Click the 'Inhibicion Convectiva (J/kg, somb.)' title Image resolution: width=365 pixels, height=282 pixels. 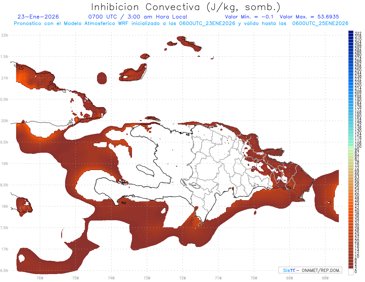pyautogui.click(x=186, y=7)
